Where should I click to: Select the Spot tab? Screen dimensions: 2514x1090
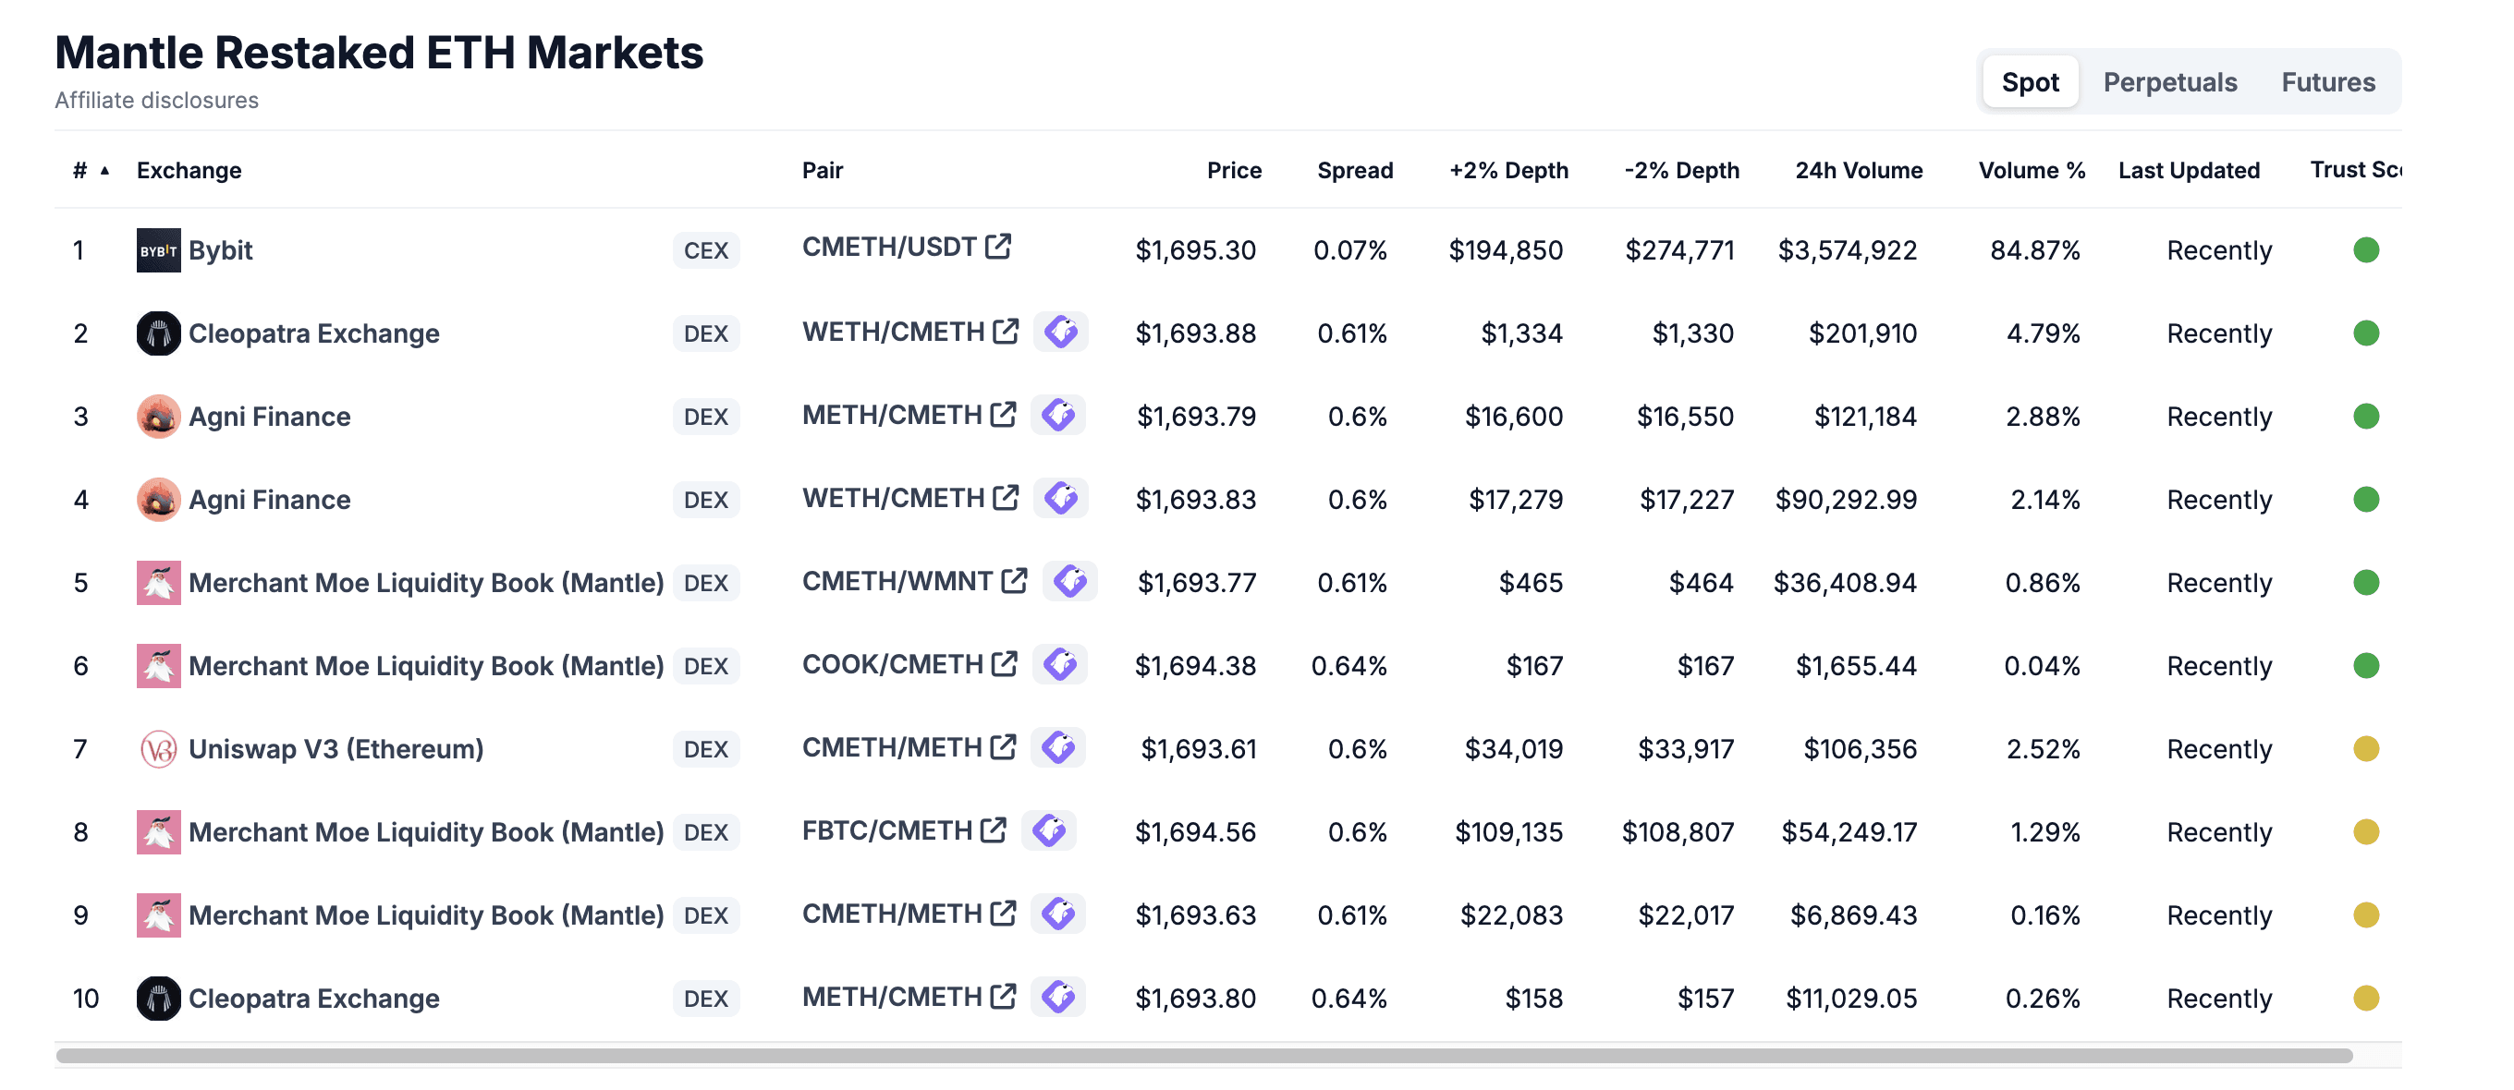click(2030, 82)
